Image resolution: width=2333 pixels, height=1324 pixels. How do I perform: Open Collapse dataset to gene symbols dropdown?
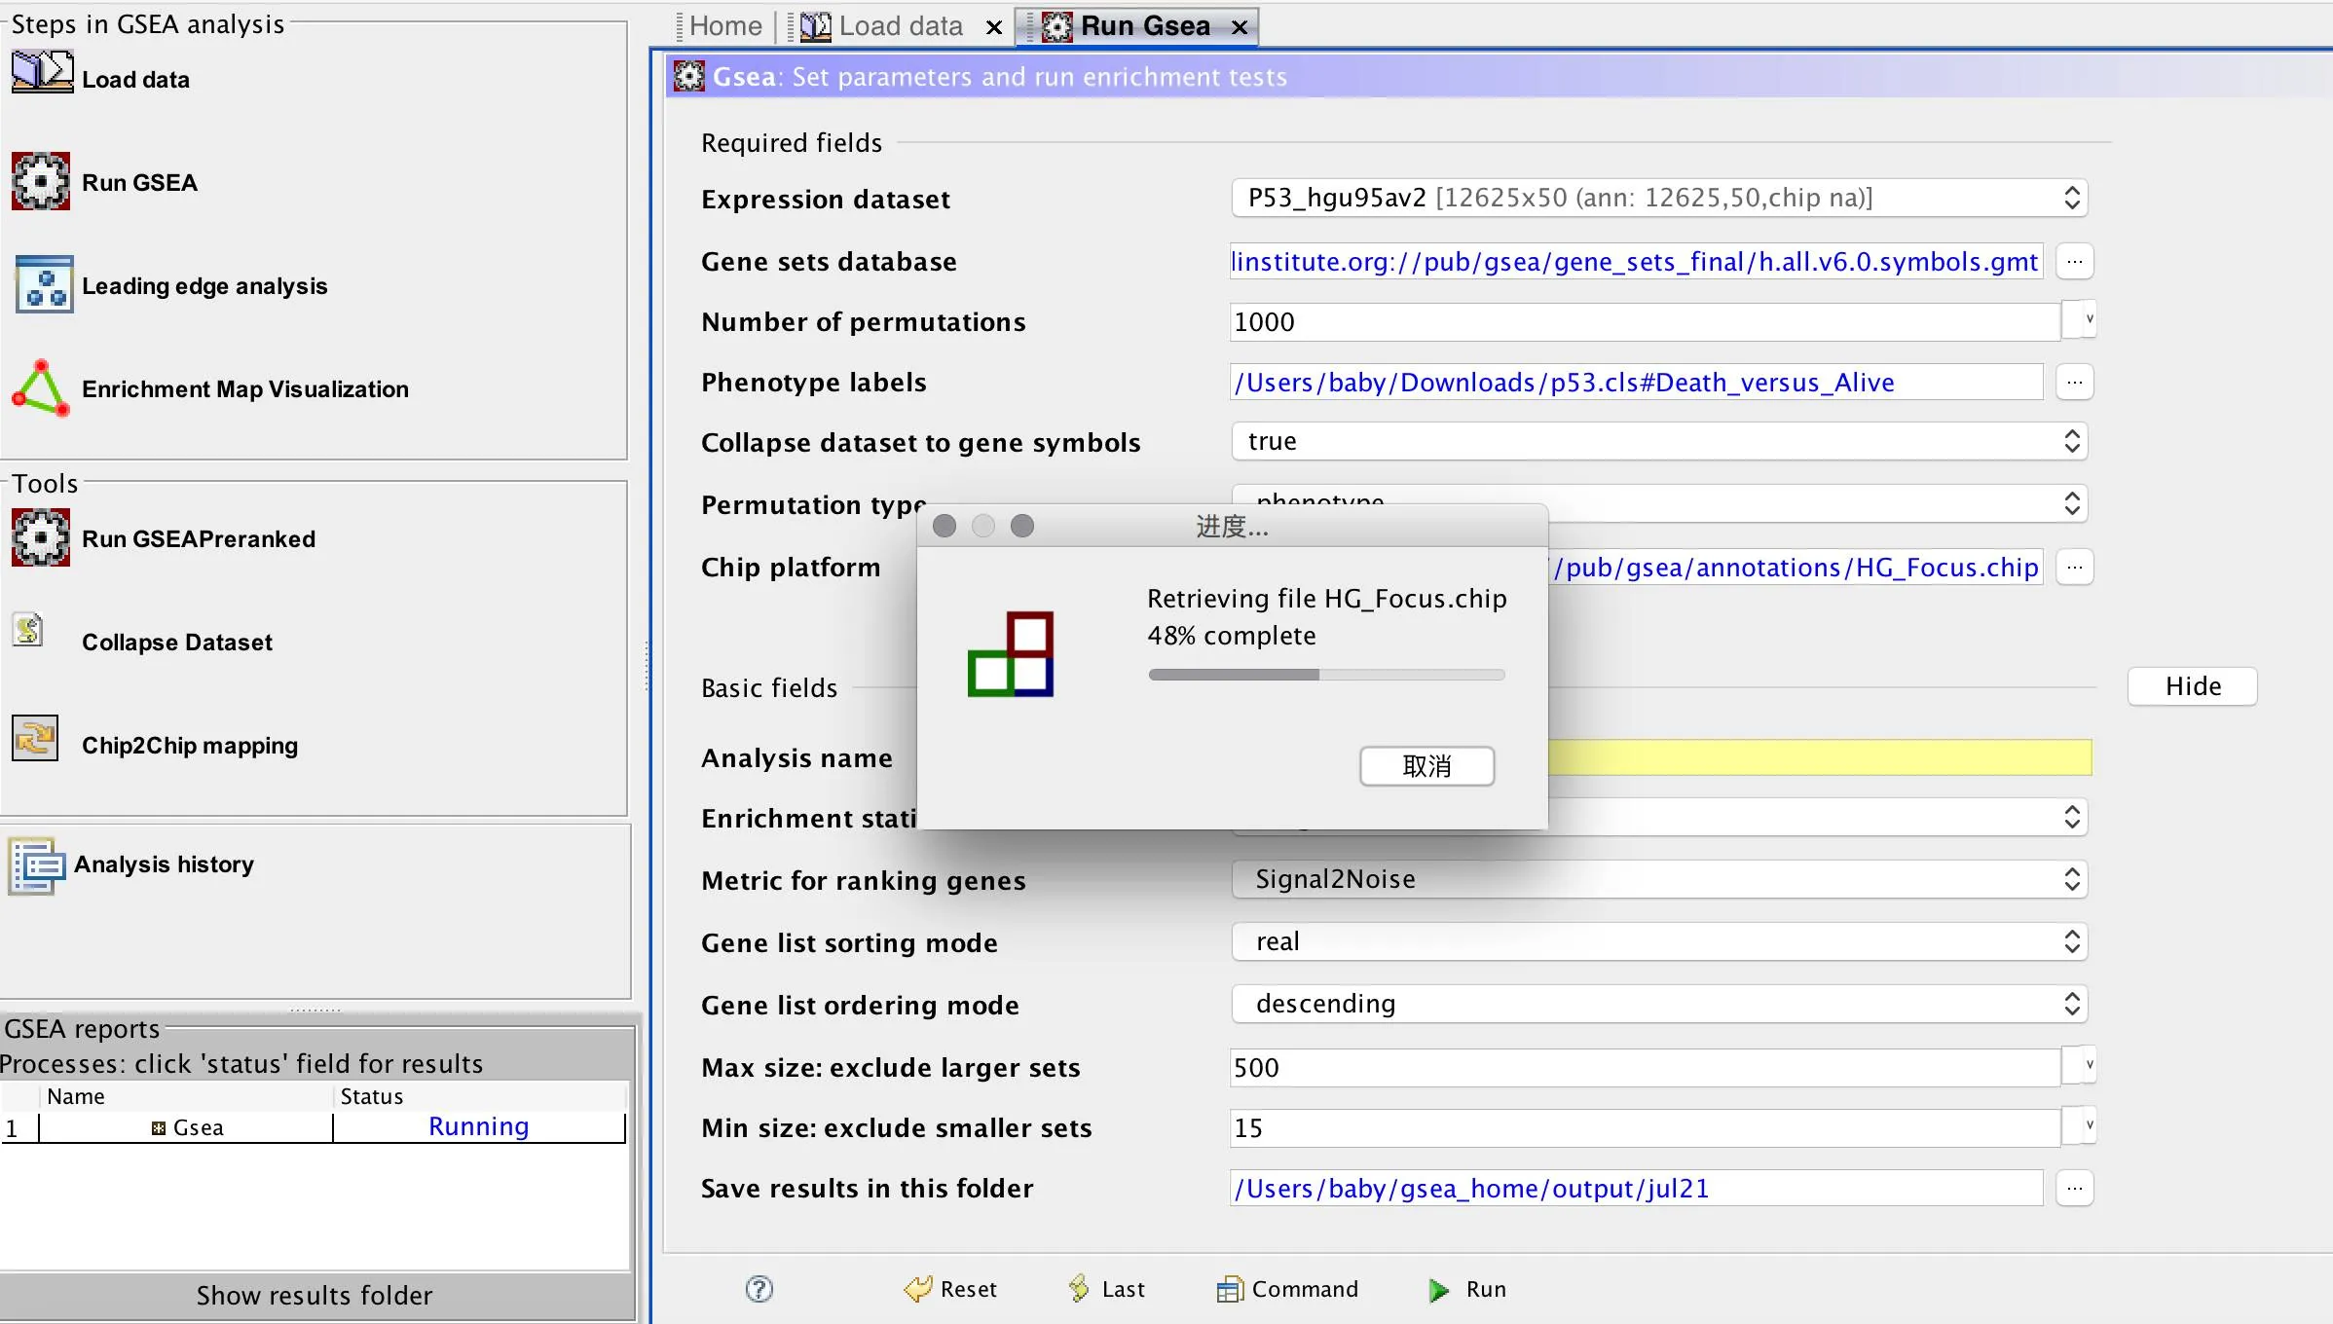[1658, 442]
